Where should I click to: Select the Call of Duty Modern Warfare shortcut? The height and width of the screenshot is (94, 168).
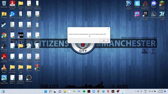tap(21, 37)
